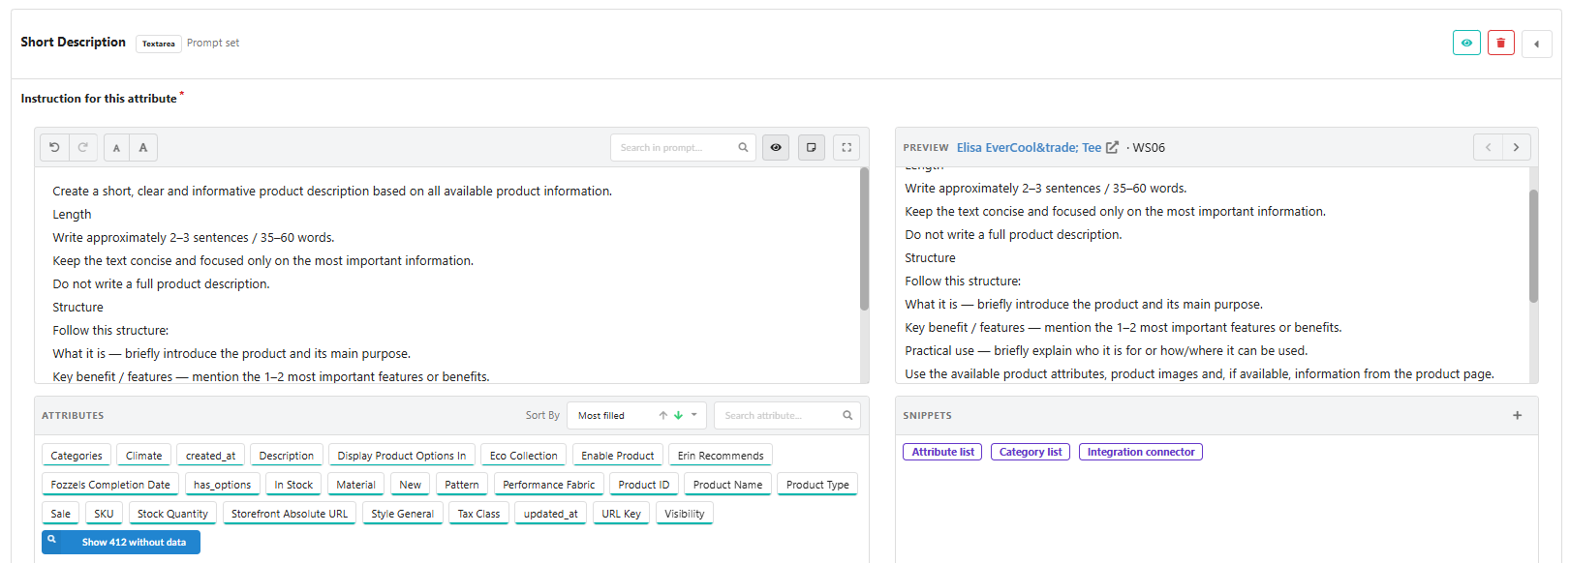The width and height of the screenshot is (1570, 563).
Task: Add a new snippet with plus icon
Action: click(x=1518, y=415)
